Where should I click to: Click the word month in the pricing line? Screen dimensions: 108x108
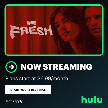(60, 78)
